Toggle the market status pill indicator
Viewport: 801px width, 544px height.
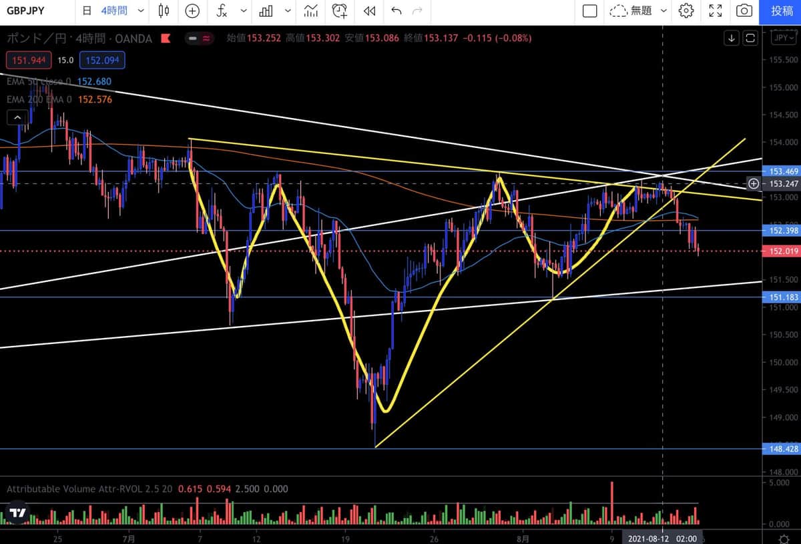[x=200, y=39]
